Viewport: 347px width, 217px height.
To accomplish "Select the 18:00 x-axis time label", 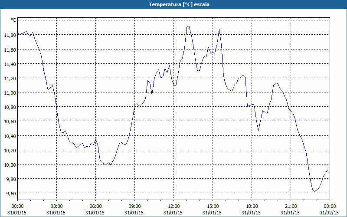I will [x=252, y=207].
